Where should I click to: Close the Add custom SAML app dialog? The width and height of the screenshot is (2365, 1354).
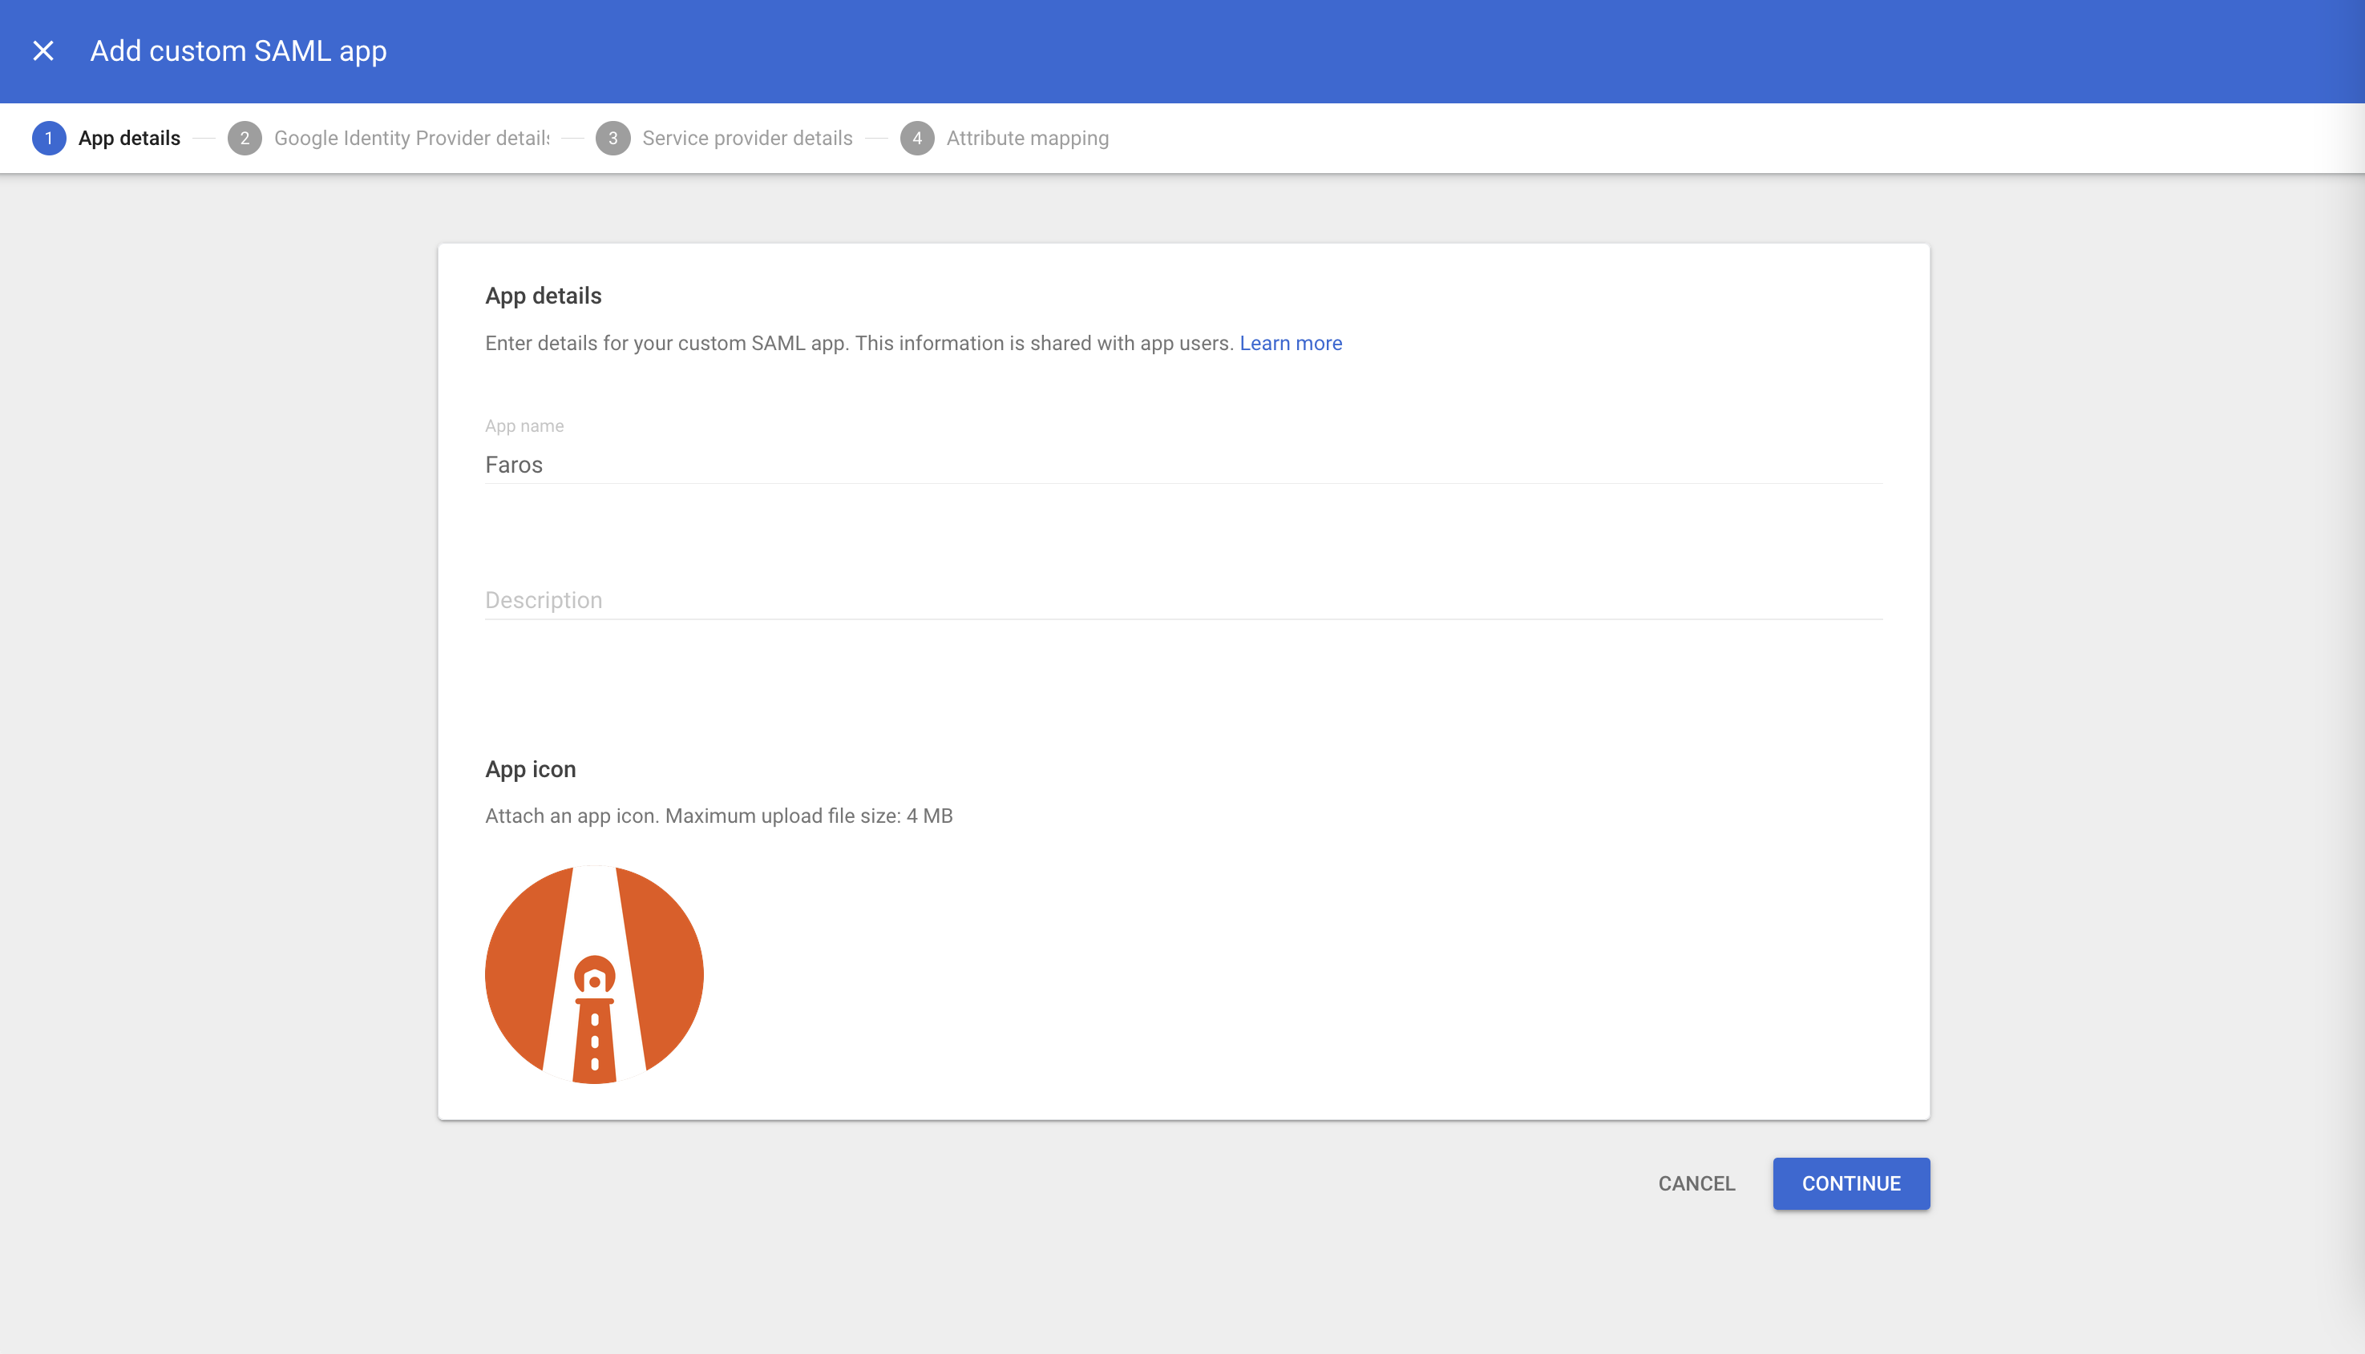pyautogui.click(x=42, y=51)
